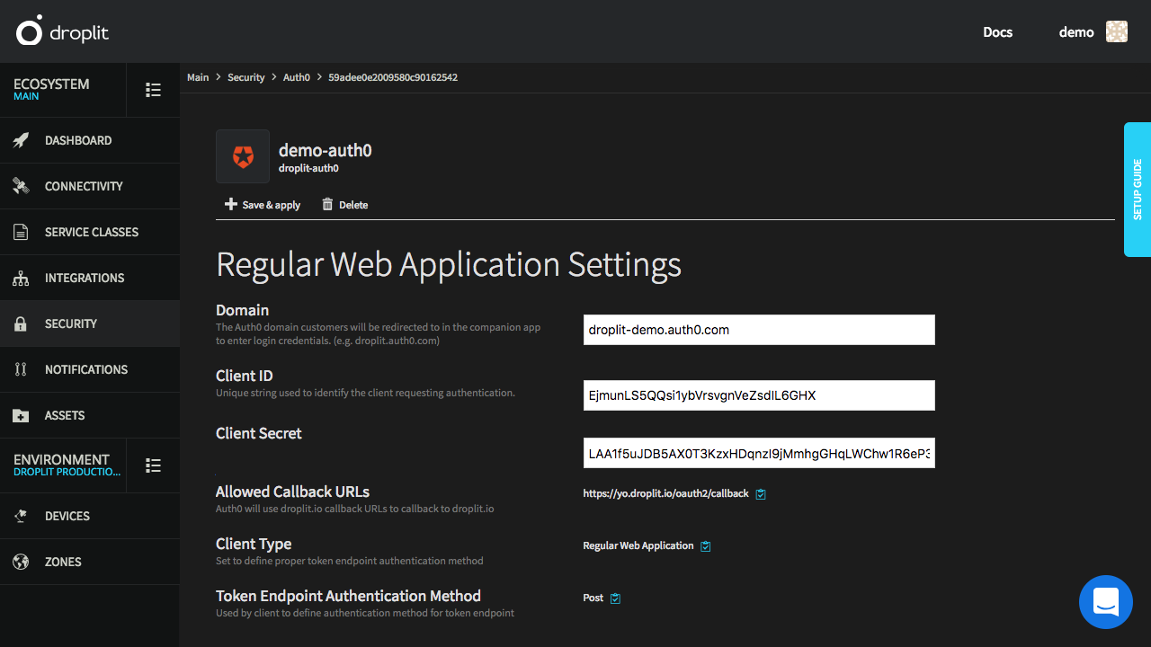
Task: Click the callback URL text
Action: click(x=665, y=493)
